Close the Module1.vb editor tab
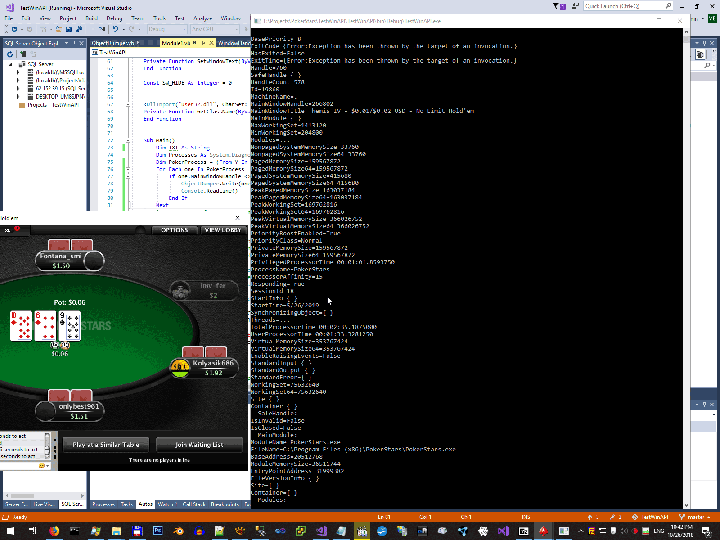The height and width of the screenshot is (540, 720). [211, 43]
